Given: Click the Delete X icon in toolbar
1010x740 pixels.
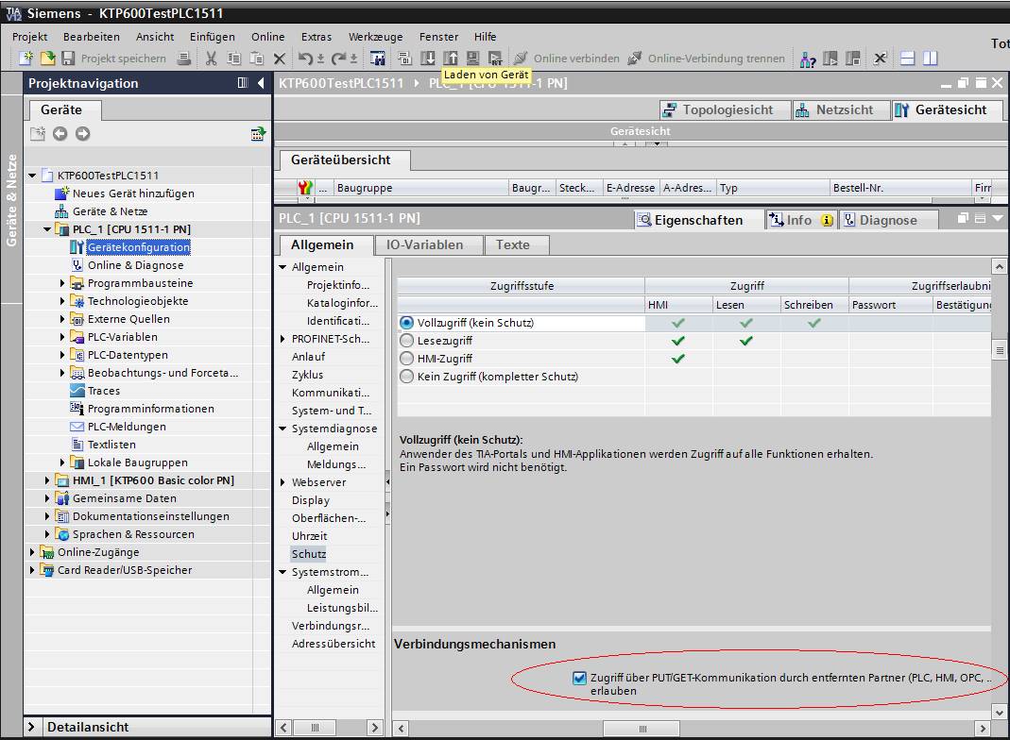Looking at the screenshot, I should [280, 59].
